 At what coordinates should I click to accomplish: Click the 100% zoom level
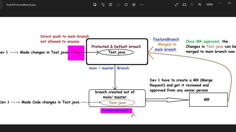pyautogui.click(x=209, y=5)
